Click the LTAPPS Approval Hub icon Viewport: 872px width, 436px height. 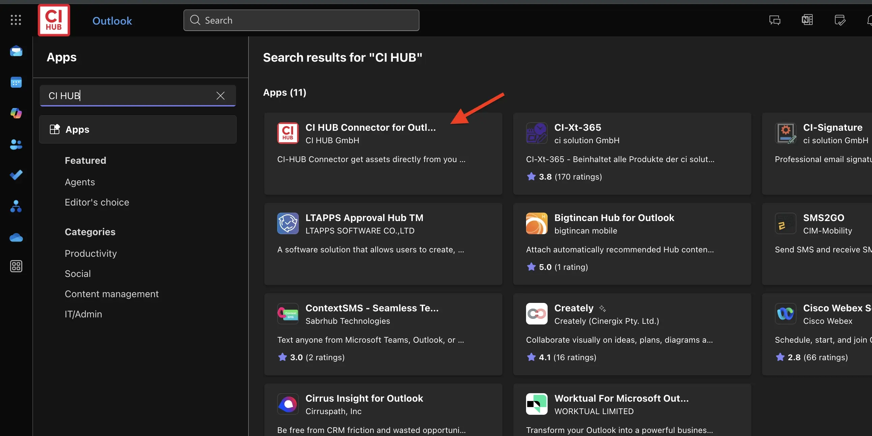pos(288,223)
